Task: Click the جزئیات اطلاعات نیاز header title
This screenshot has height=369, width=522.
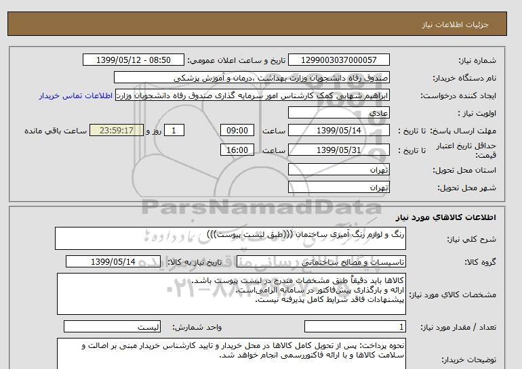Action: pyautogui.click(x=455, y=24)
